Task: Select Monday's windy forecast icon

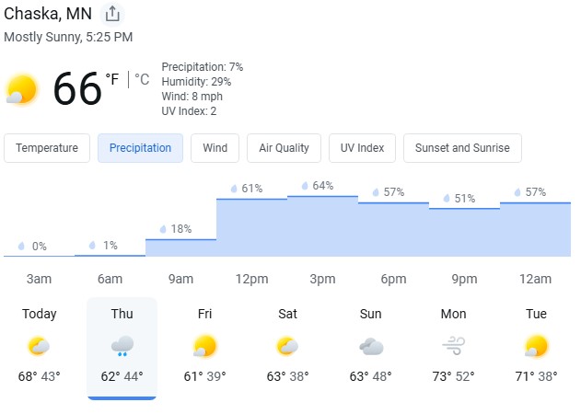Action: [454, 346]
